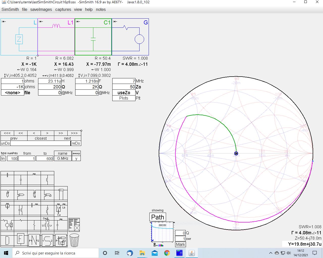This screenshot has height=258, width=323.
Task: Edit the C1 capacitance 1.218n field
Action: point(87,81)
